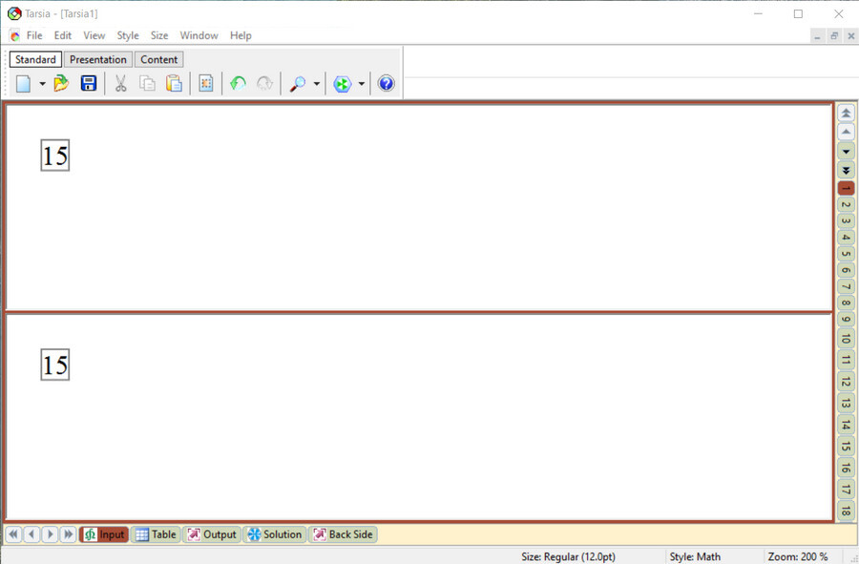The width and height of the screenshot is (859, 564).
Task: Save with the floppy disk icon
Action: coord(88,84)
